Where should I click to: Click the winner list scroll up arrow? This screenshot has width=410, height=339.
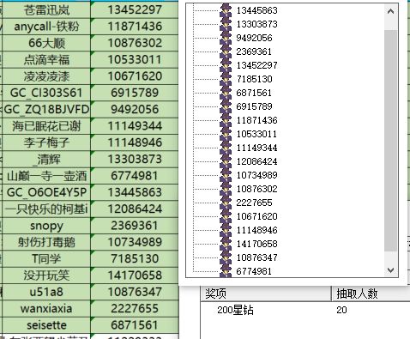390,11
